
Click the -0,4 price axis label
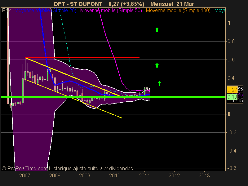(232, 151)
